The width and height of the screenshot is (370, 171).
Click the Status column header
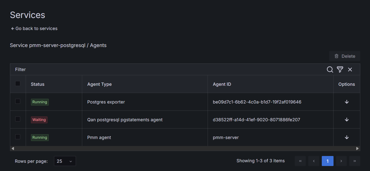click(x=54, y=84)
